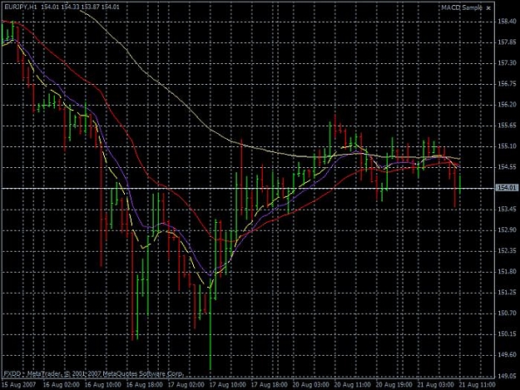Click the OHLC values 154.01 154.33 153.87 154.01
Image resolution: width=520 pixels, height=390 pixels.
tap(80, 7)
